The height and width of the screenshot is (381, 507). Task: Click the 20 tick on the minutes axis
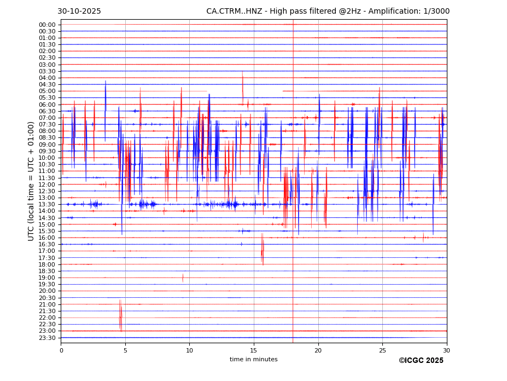pos(318,350)
